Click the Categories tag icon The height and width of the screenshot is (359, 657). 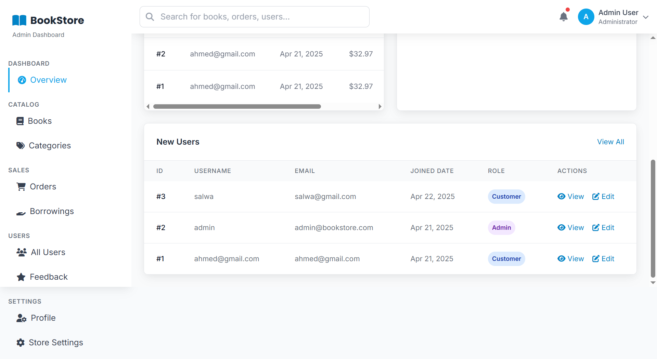point(21,145)
